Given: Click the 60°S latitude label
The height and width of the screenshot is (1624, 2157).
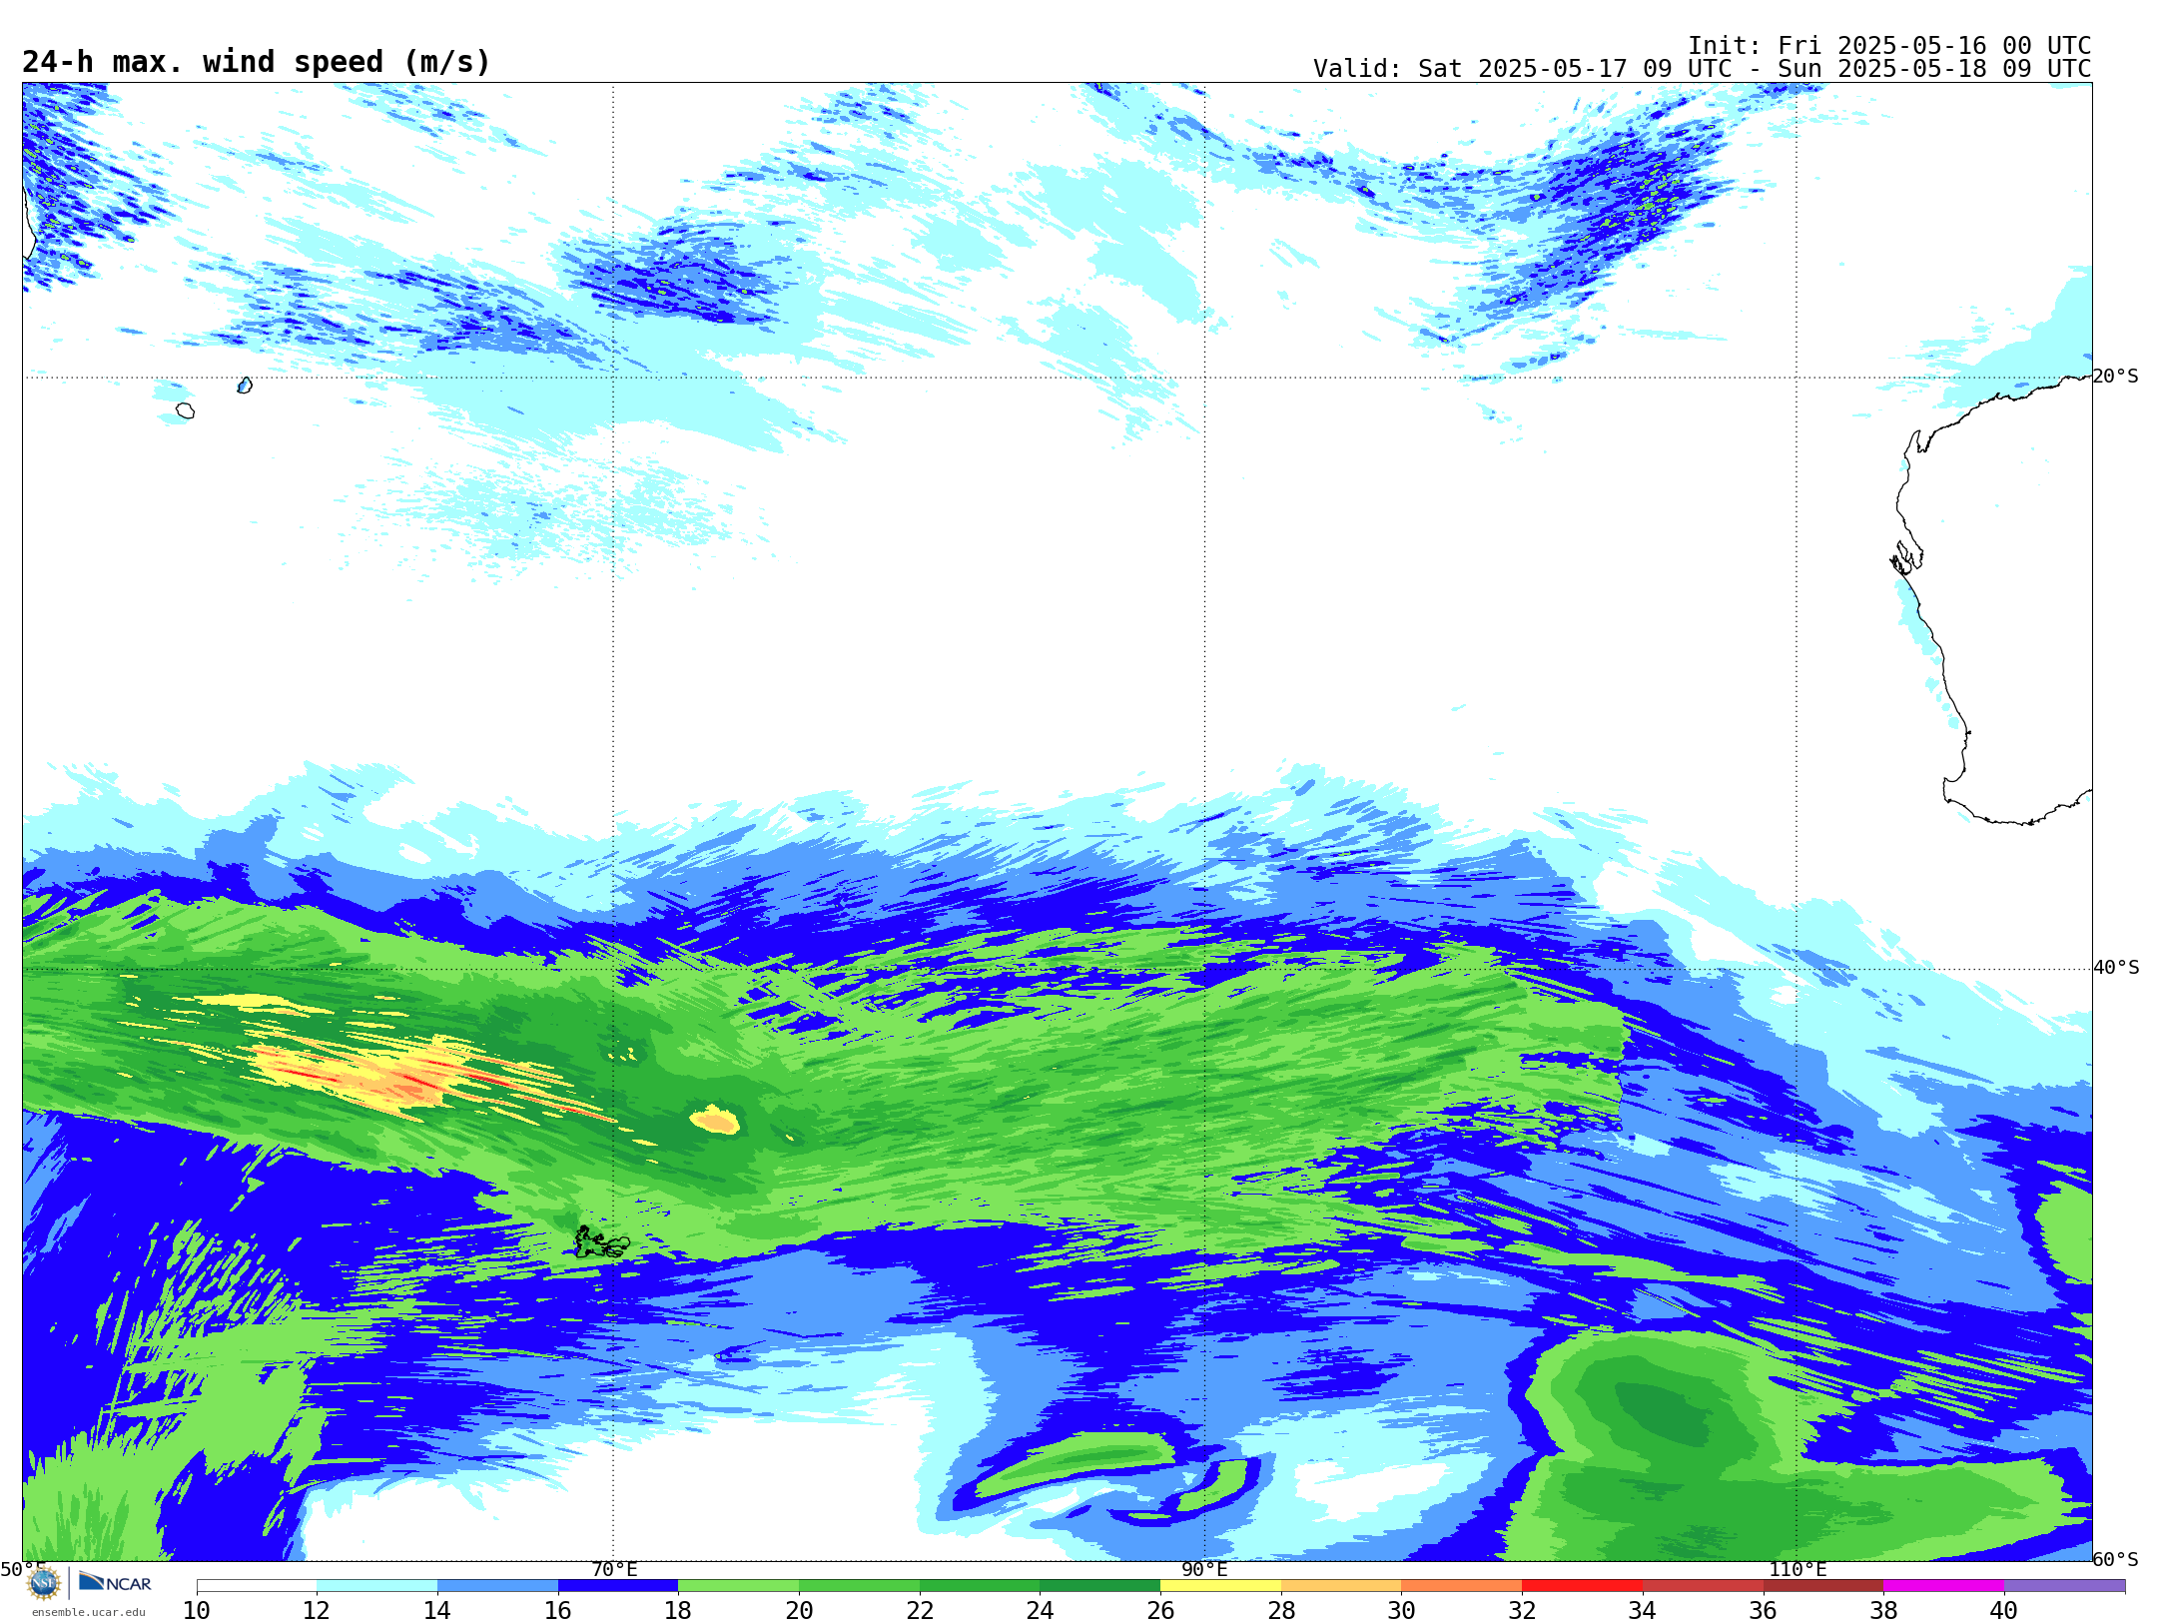Looking at the screenshot, I should click(2116, 1559).
